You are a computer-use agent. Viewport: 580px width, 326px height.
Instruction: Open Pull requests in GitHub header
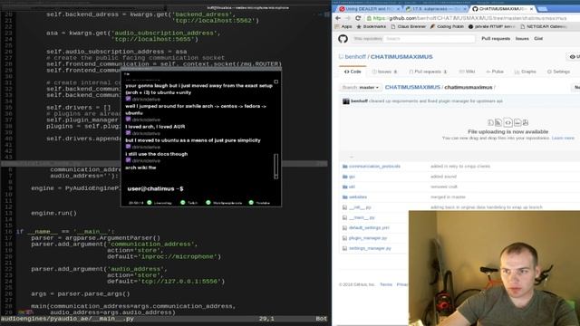tap(496, 38)
